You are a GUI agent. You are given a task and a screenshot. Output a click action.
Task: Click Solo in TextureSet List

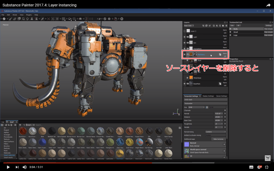[232, 25]
